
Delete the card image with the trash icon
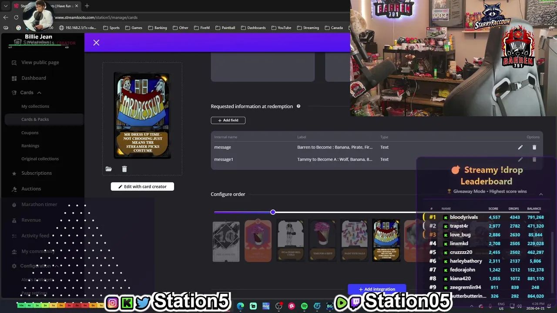point(124,169)
